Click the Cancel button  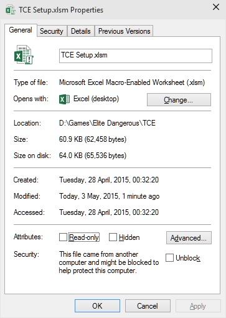(x=148, y=306)
